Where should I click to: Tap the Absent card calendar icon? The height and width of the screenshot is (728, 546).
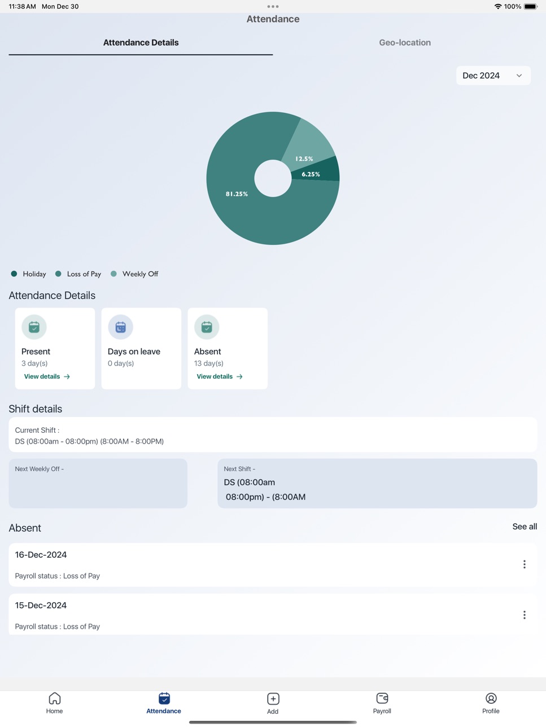point(207,327)
